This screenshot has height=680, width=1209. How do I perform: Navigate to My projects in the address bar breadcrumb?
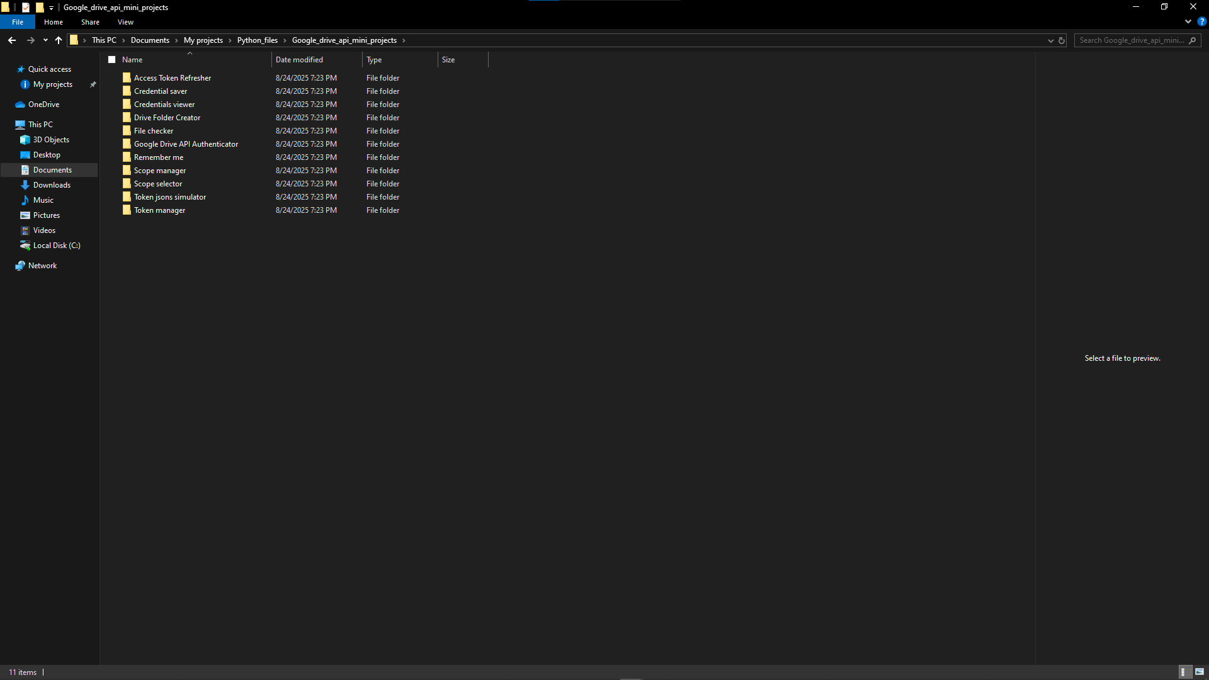(203, 40)
